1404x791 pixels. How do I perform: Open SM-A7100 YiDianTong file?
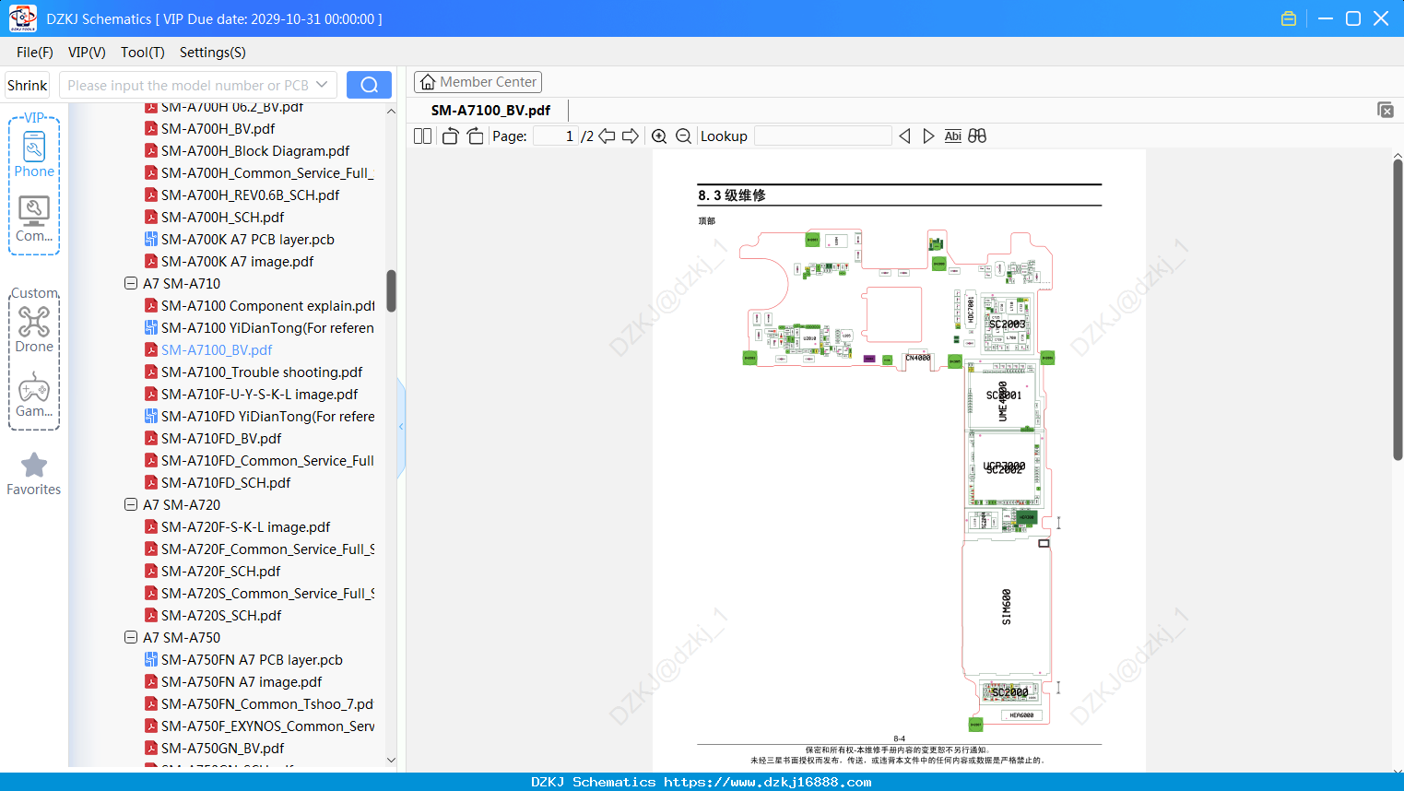click(267, 328)
